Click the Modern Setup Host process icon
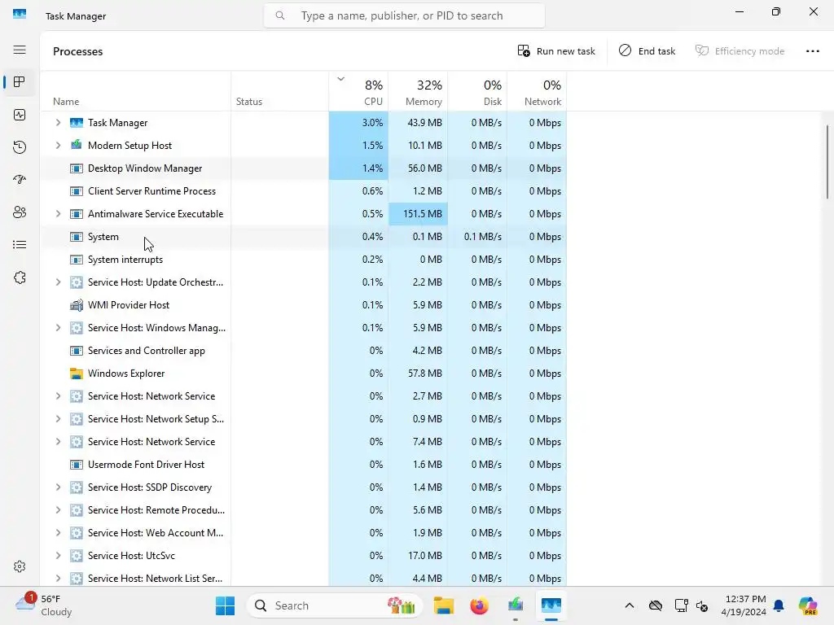This screenshot has height=625, width=834. 77,145
